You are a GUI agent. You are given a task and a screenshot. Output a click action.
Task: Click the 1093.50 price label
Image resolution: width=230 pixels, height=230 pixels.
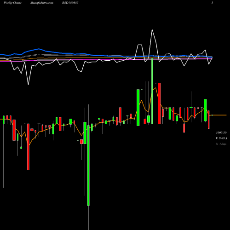[221, 132]
